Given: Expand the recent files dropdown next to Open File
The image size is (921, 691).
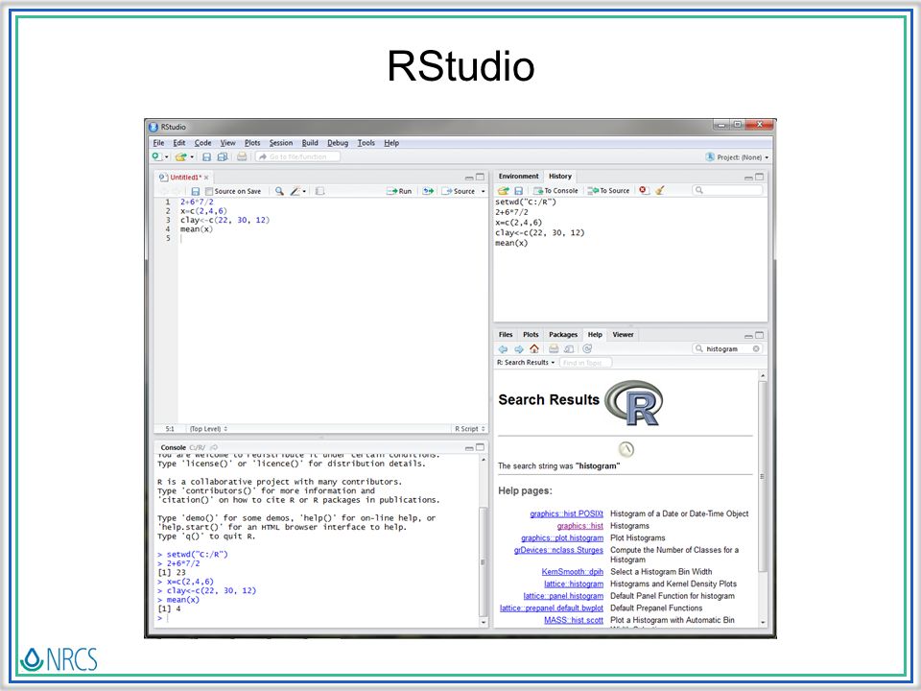Looking at the screenshot, I should [192, 157].
